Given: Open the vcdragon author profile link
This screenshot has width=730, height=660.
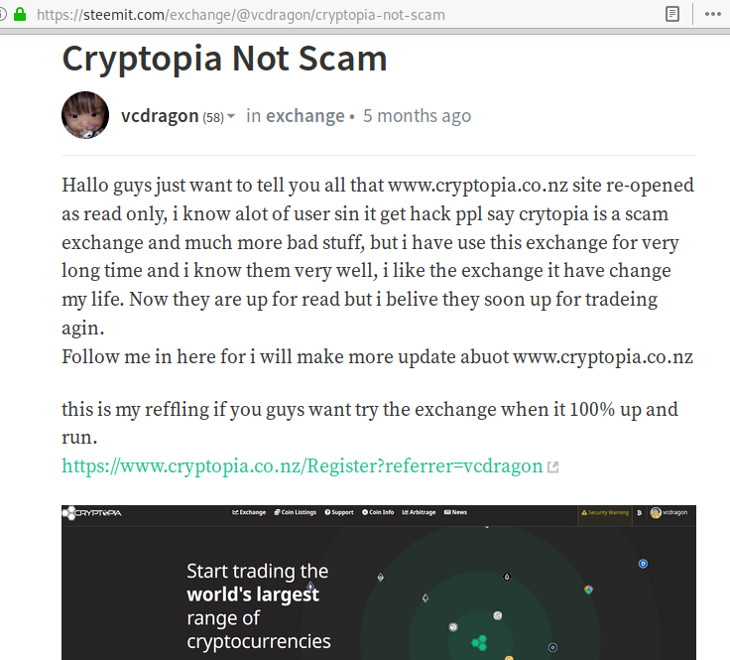Looking at the screenshot, I should pos(160,116).
